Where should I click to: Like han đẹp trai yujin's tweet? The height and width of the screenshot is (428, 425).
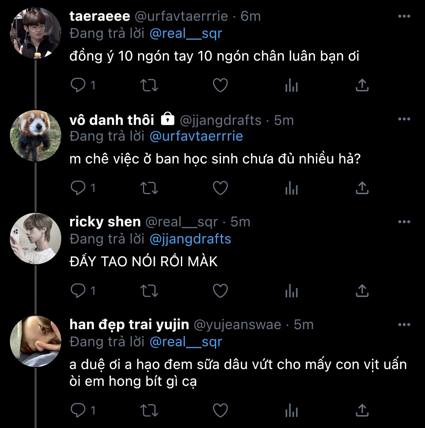point(220,411)
